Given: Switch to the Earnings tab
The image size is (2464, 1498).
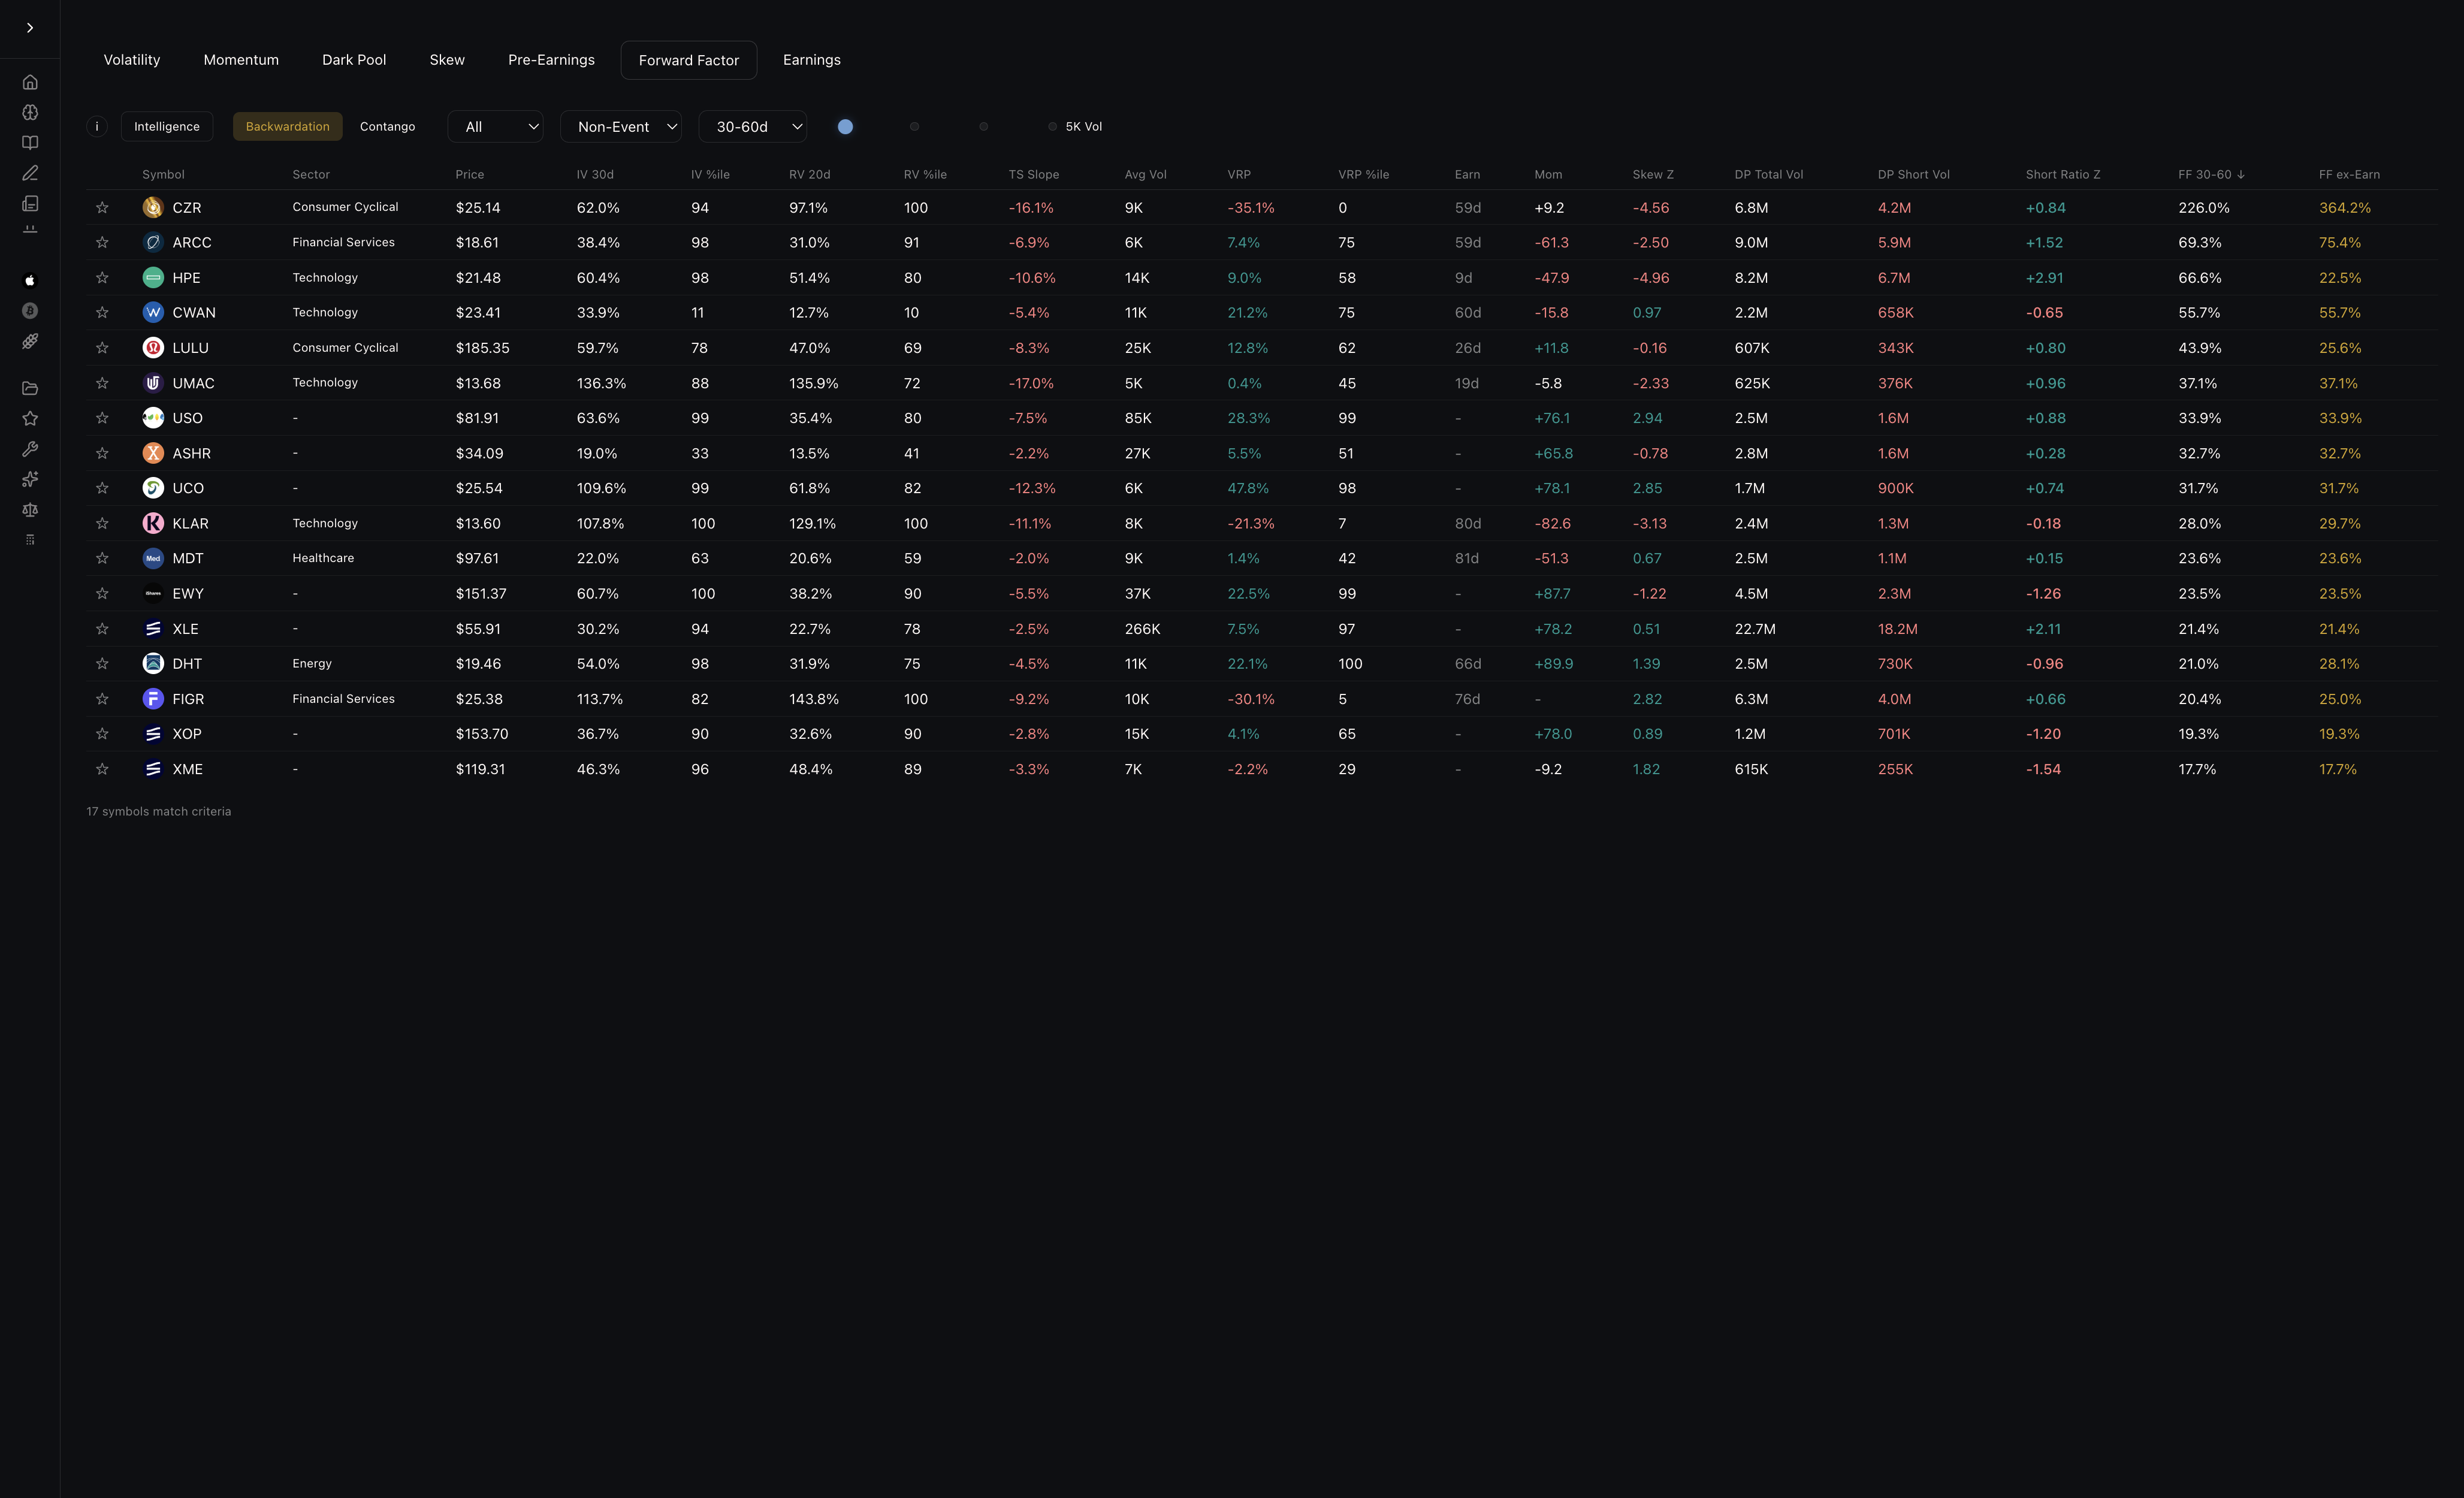Looking at the screenshot, I should [811, 60].
